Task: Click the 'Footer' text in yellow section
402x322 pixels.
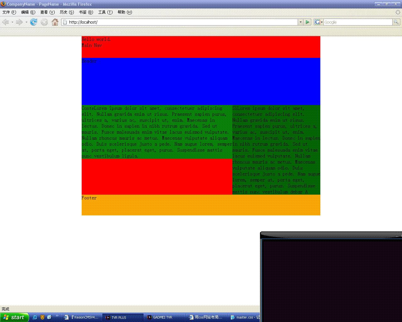Action: point(89,198)
